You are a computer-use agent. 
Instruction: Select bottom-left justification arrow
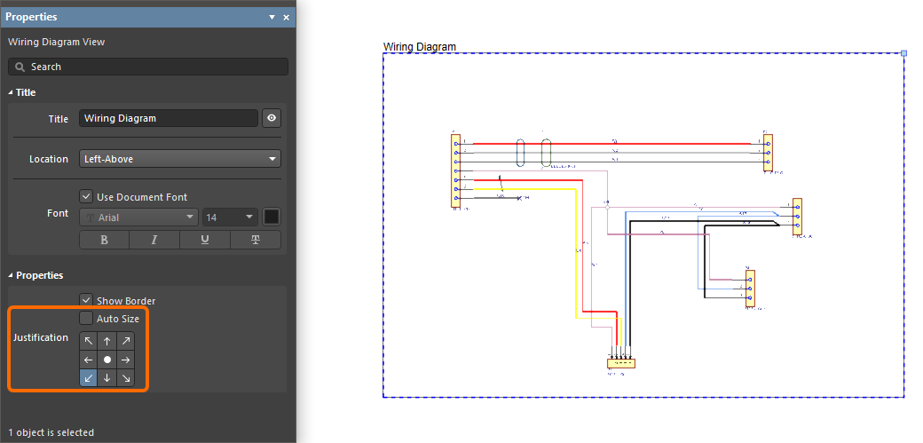coord(88,378)
